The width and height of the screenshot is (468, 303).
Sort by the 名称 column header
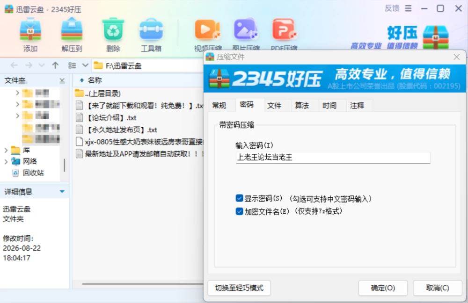[x=95, y=80]
